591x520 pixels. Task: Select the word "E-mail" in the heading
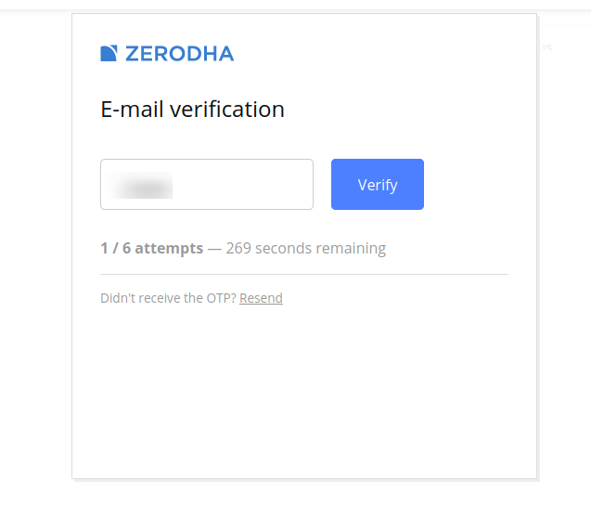(x=133, y=110)
